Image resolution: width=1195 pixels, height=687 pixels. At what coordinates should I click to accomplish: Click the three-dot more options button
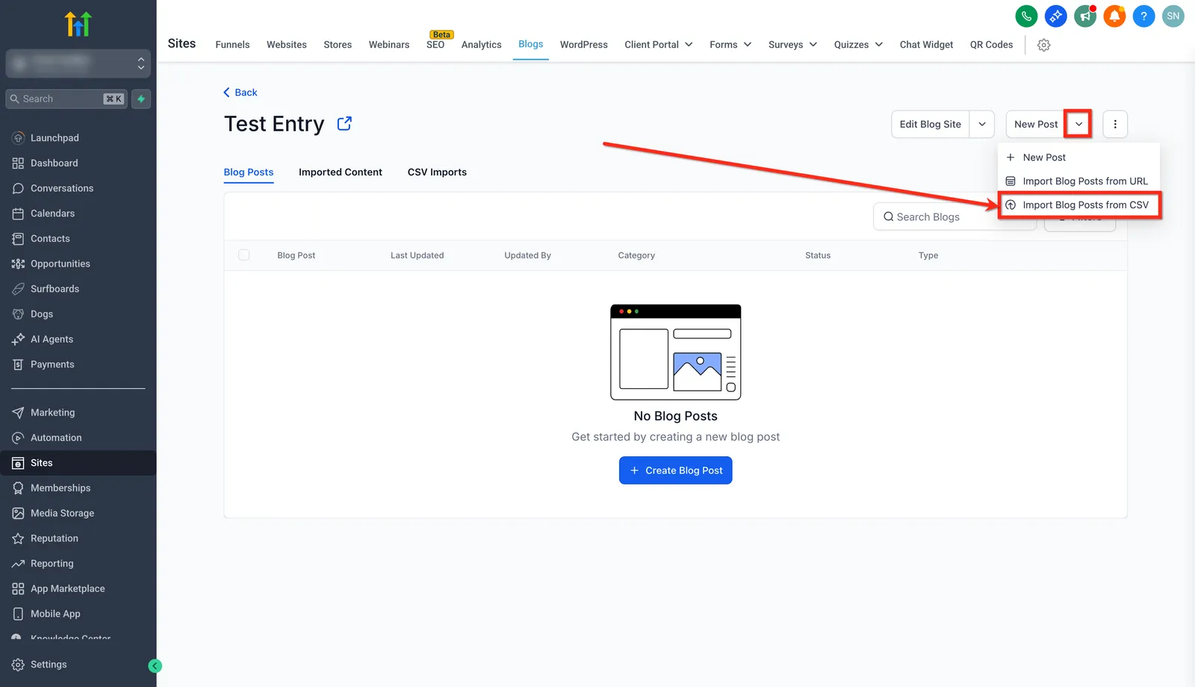tap(1115, 124)
